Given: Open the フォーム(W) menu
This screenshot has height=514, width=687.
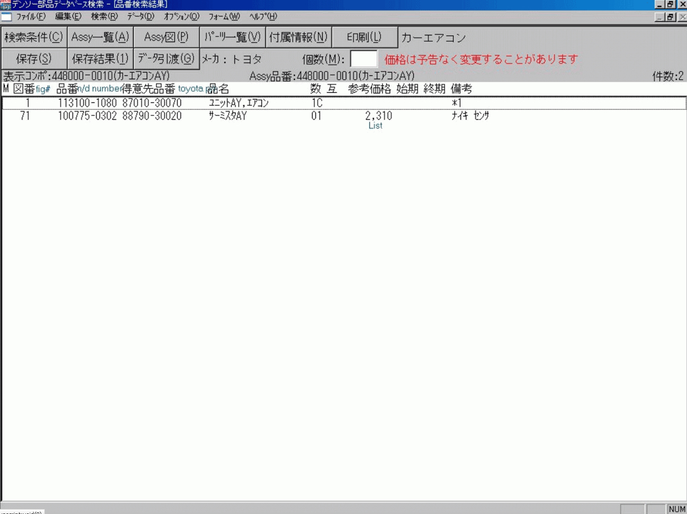Looking at the screenshot, I should click(x=224, y=17).
